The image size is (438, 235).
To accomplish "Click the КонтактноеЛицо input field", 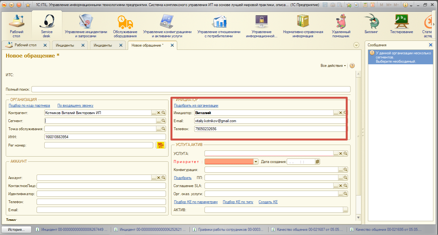I will (x=101, y=186).
